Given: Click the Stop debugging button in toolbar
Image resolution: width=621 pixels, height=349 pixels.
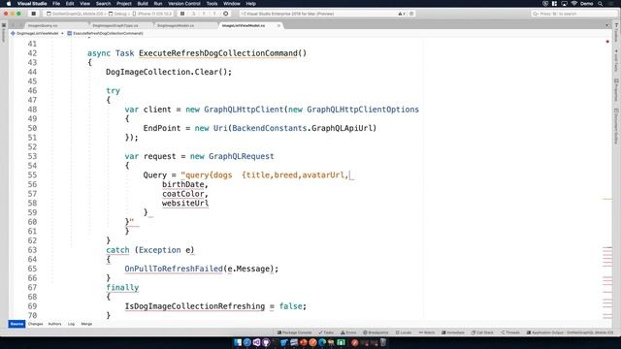Looking at the screenshot, I should pyautogui.click(x=34, y=14).
